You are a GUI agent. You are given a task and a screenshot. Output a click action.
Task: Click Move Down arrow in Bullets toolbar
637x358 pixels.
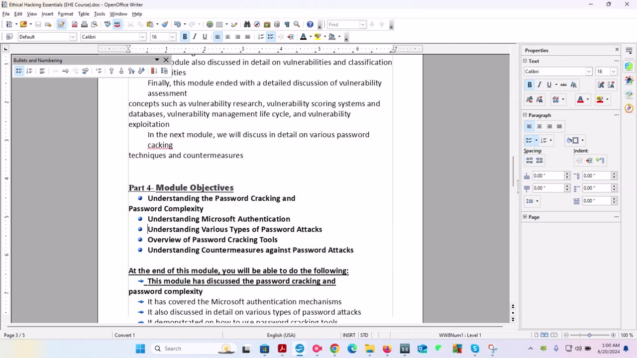coord(121,71)
